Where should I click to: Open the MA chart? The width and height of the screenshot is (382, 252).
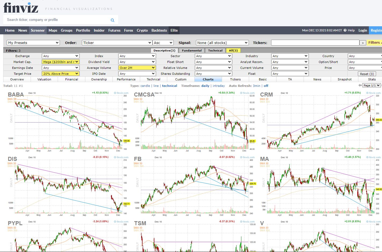point(321,186)
